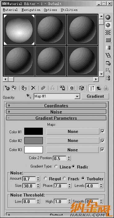The width and height of the screenshot is (114, 218).
Task: Click the Select by Material icon
Action: 108,70
